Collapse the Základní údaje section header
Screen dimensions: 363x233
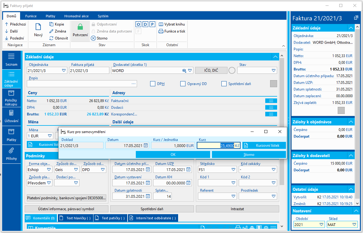coord(275,57)
